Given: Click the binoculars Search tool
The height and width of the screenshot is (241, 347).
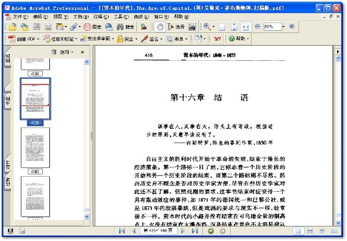Looking at the screenshot, I should coord(125,27).
